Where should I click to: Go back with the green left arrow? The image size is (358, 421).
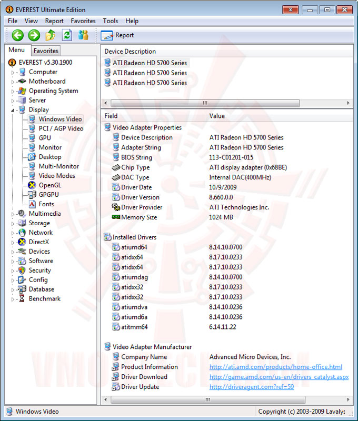point(18,35)
